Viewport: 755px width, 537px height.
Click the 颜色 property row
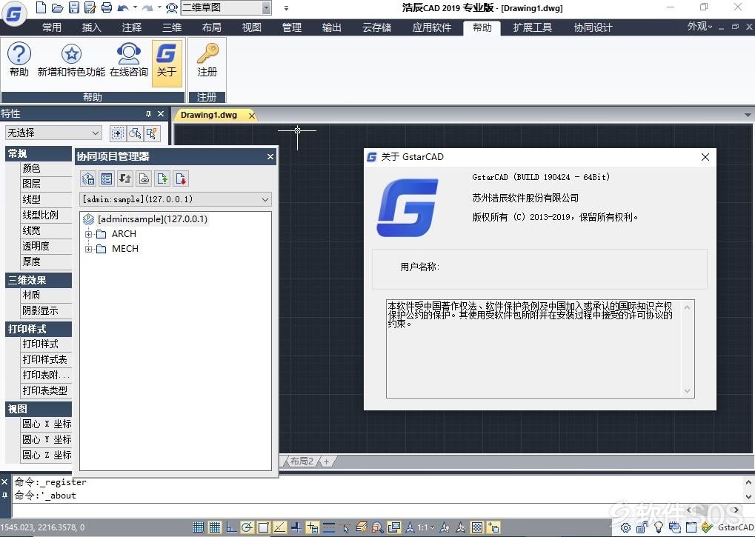pyautogui.click(x=46, y=168)
